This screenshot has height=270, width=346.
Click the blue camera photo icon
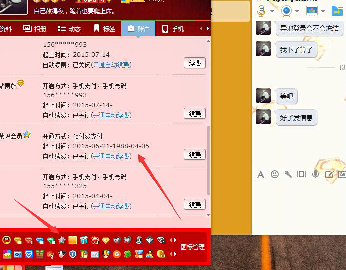click(18, 254)
